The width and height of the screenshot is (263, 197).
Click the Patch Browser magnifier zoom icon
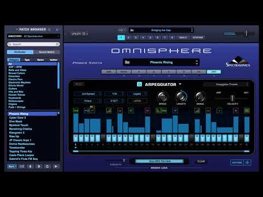point(49,30)
